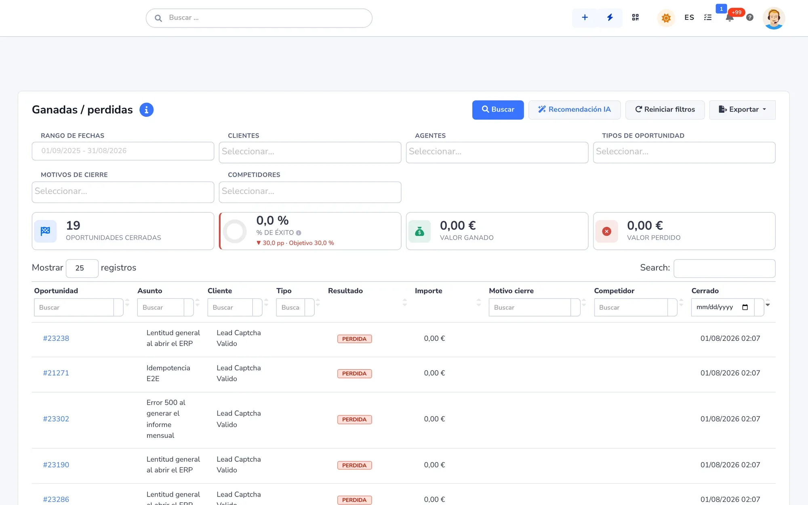Open the lightning bolt quick actions
This screenshot has width=808, height=505.
(x=610, y=17)
